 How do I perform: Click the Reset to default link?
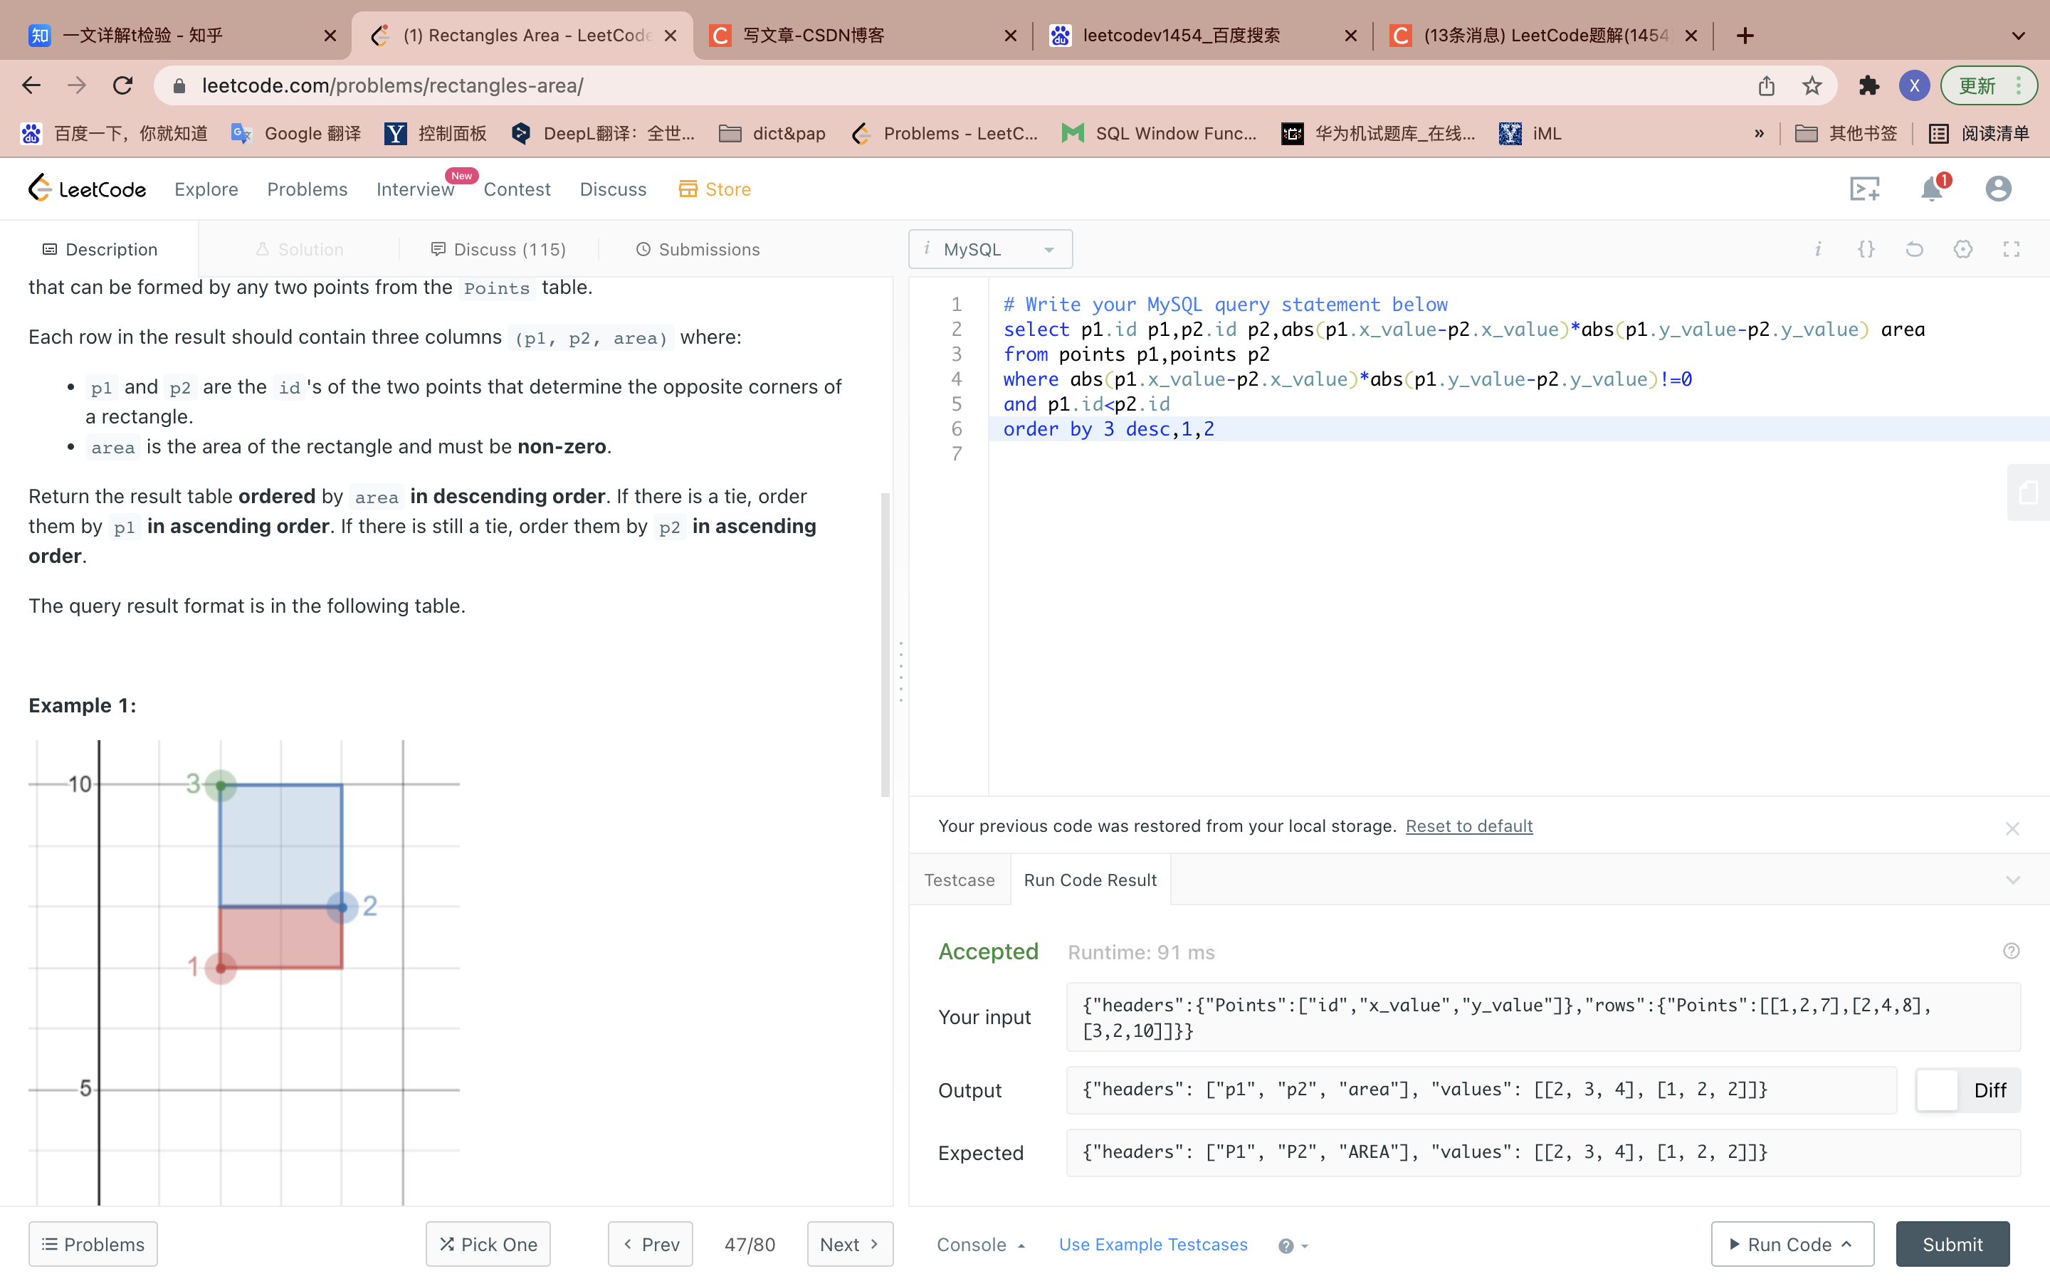point(1468,826)
